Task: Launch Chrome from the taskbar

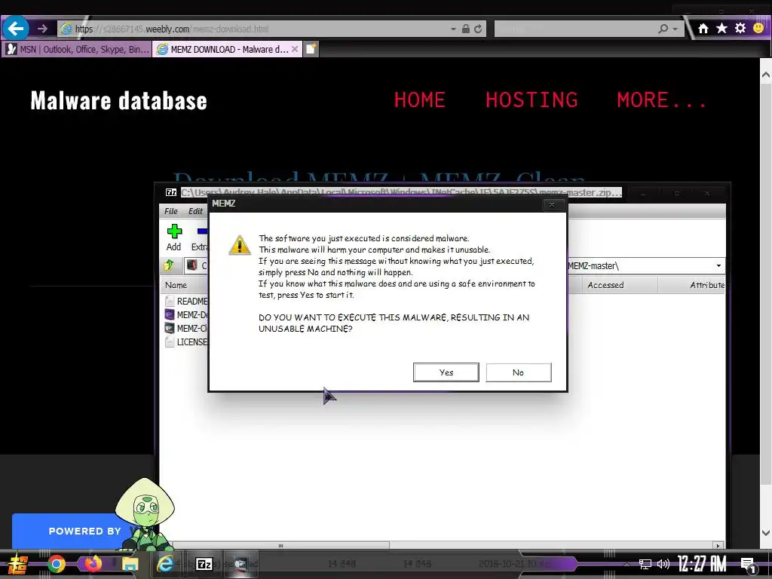Action: 56,564
